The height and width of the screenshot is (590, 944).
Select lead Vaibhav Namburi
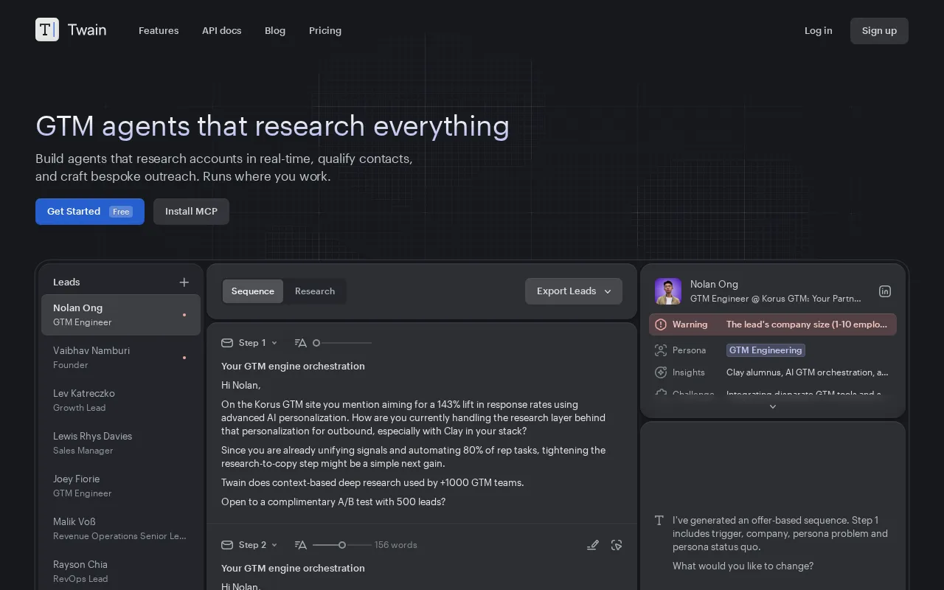121,358
